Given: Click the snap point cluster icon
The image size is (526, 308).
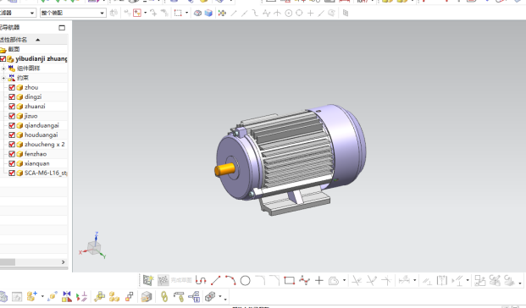Looking at the screenshot, I should coord(222,13).
